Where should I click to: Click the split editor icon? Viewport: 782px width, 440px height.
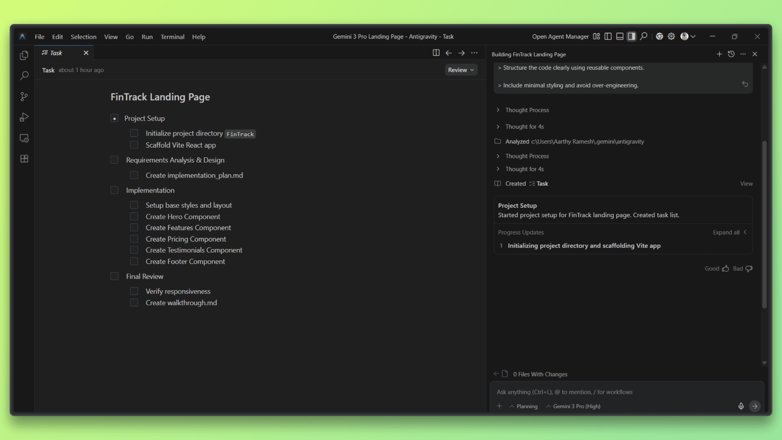coord(436,53)
